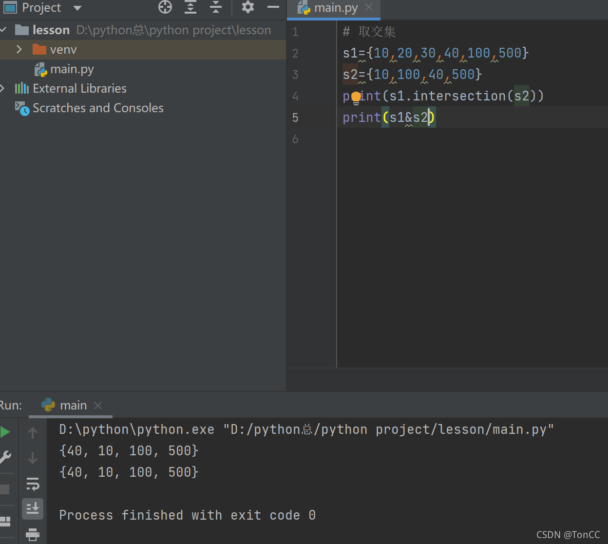
Task: Click the Stop square button in Run panel
Action: point(4,489)
